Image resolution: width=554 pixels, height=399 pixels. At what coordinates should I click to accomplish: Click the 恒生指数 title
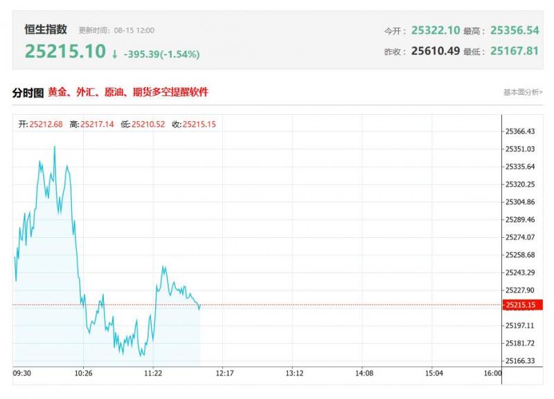pyautogui.click(x=46, y=29)
